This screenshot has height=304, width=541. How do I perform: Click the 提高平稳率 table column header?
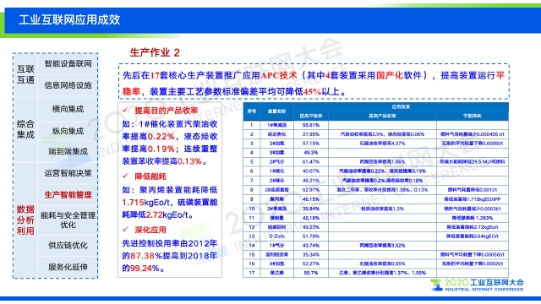point(310,117)
